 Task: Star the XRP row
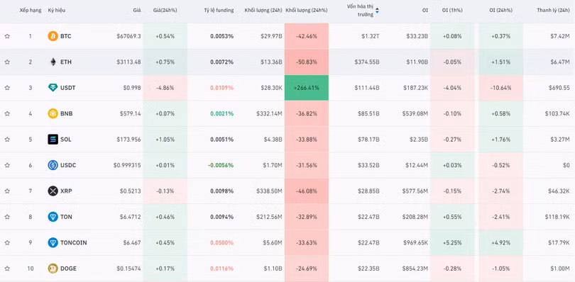(7, 191)
